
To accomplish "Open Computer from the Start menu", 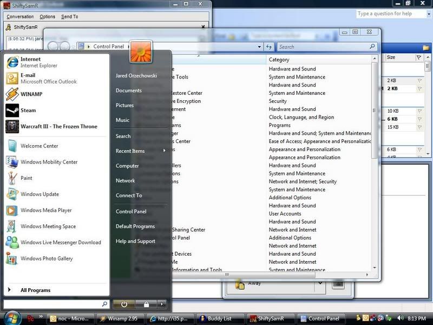I will (127, 166).
